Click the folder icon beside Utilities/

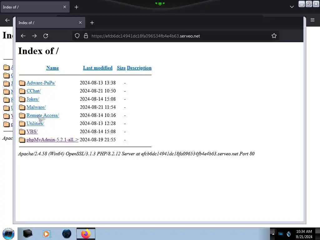pos(22,124)
